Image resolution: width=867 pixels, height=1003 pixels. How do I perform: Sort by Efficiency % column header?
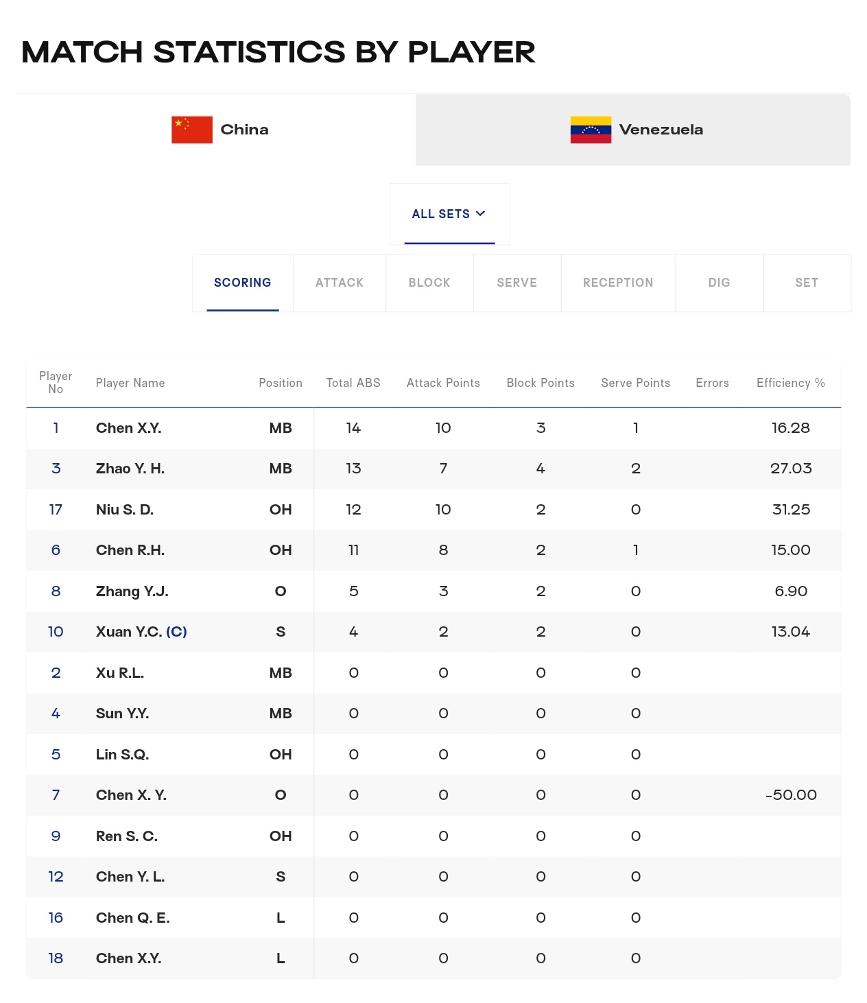tap(791, 383)
